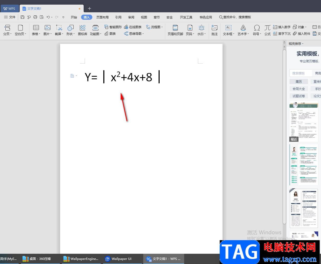Viewport: 321px width, 264px height.
Task: Click the Table (表格) icon
Action: (36, 28)
